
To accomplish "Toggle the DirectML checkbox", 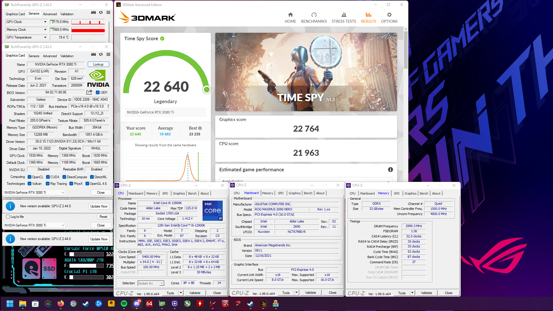I will point(92,177).
